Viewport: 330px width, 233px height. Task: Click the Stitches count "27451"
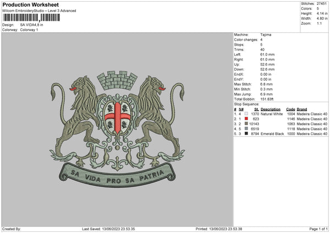322,4
